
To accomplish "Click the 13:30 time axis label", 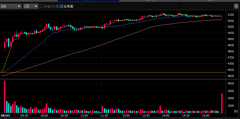I will pyautogui.click(x=146, y=116).
